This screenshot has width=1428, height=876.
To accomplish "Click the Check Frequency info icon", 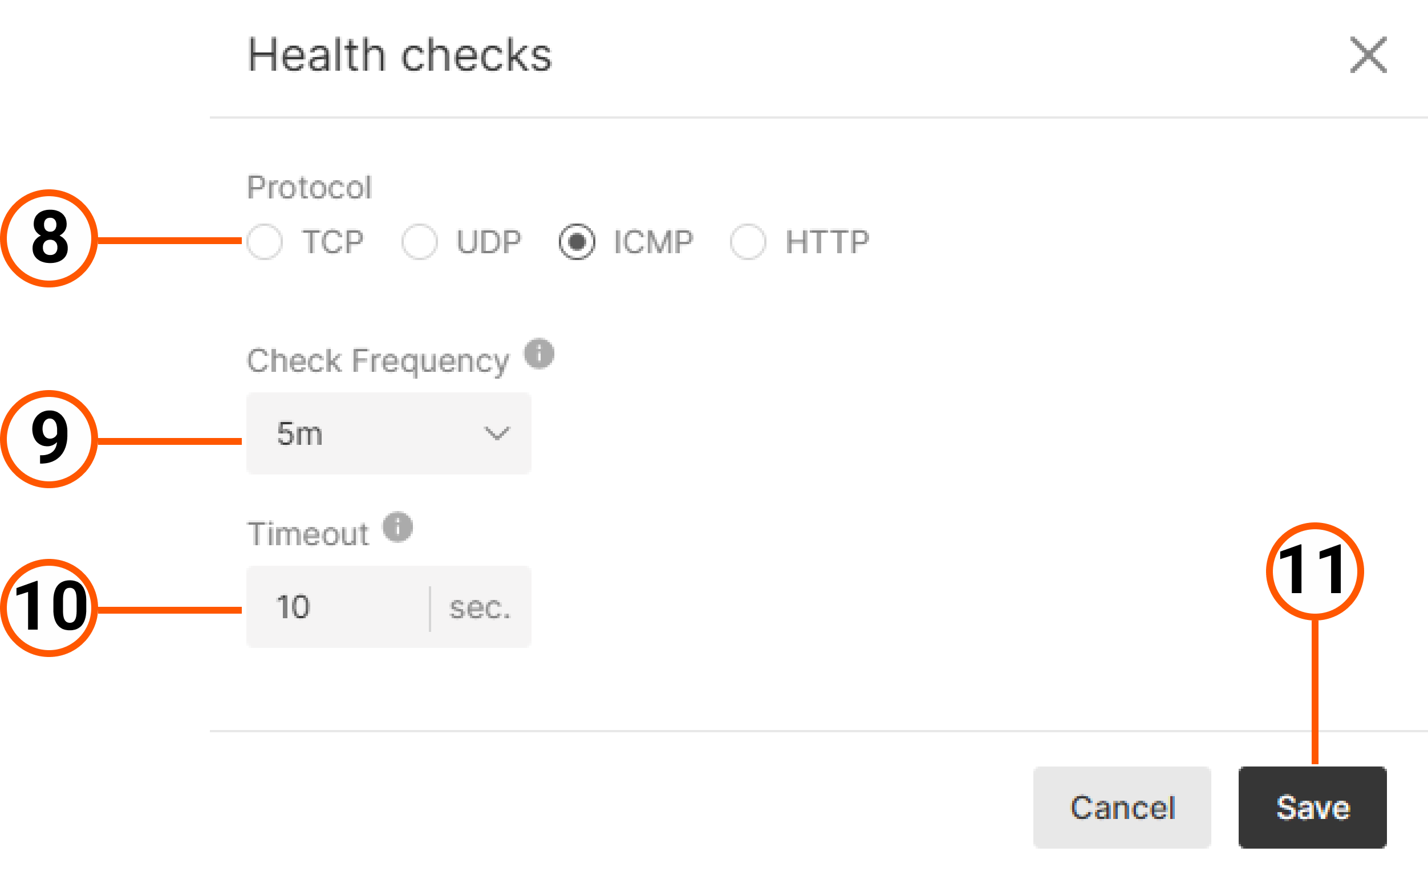I will [x=539, y=353].
